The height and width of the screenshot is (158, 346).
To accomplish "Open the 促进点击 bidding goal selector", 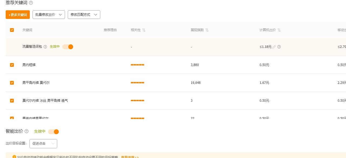I will click(43, 144).
